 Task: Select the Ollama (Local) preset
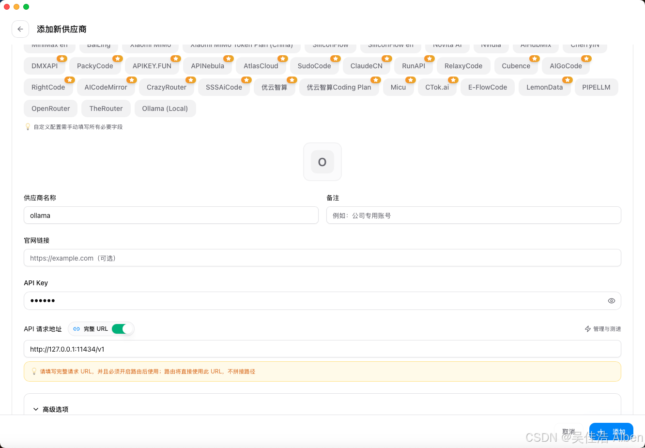tap(165, 108)
